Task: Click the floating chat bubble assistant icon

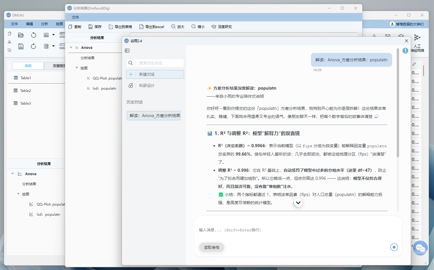Action: coord(420,248)
